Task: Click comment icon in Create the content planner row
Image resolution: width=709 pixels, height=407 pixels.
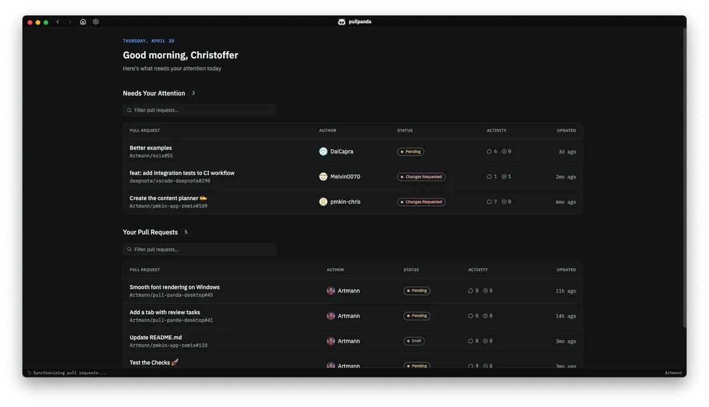Action: click(x=489, y=202)
